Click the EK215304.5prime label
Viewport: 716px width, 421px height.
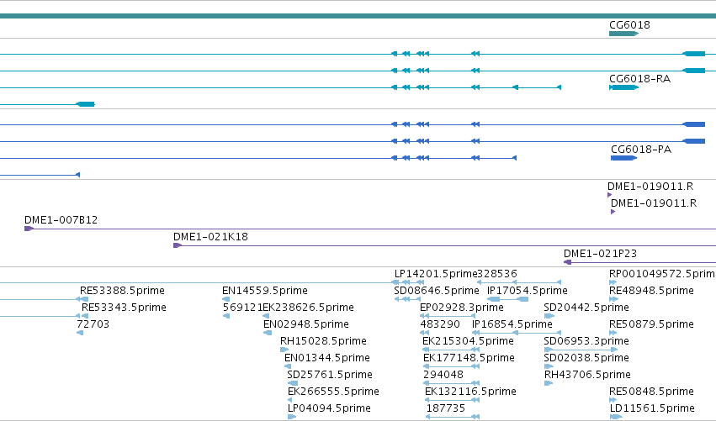(468, 341)
